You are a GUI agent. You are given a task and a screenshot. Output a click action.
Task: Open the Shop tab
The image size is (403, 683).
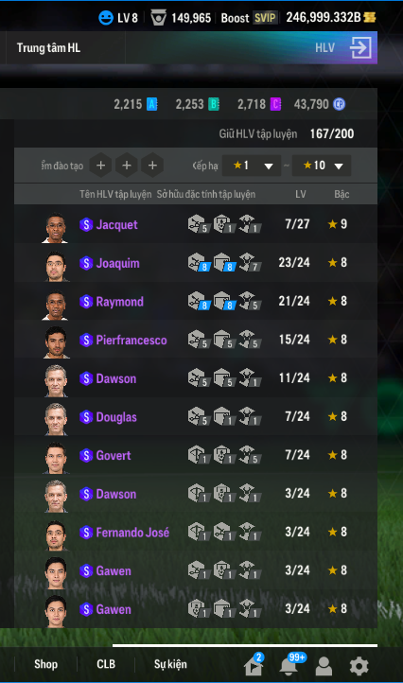[45, 664]
